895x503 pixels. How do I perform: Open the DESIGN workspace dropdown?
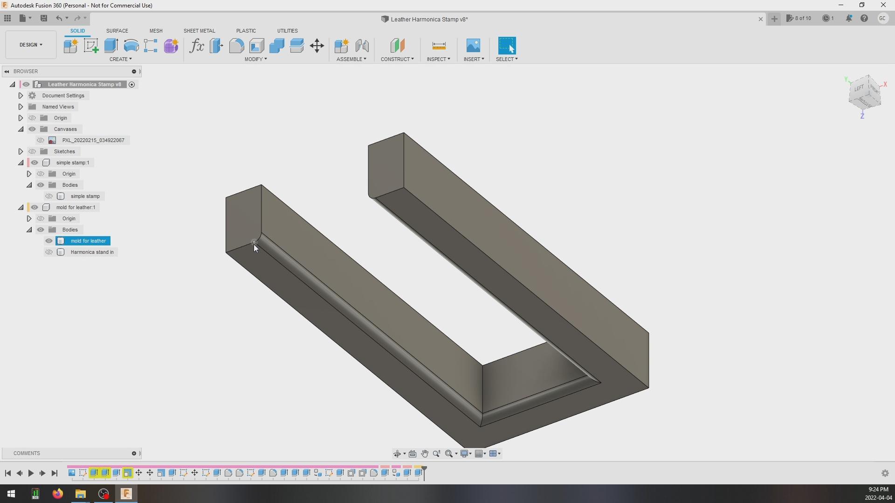coord(31,45)
